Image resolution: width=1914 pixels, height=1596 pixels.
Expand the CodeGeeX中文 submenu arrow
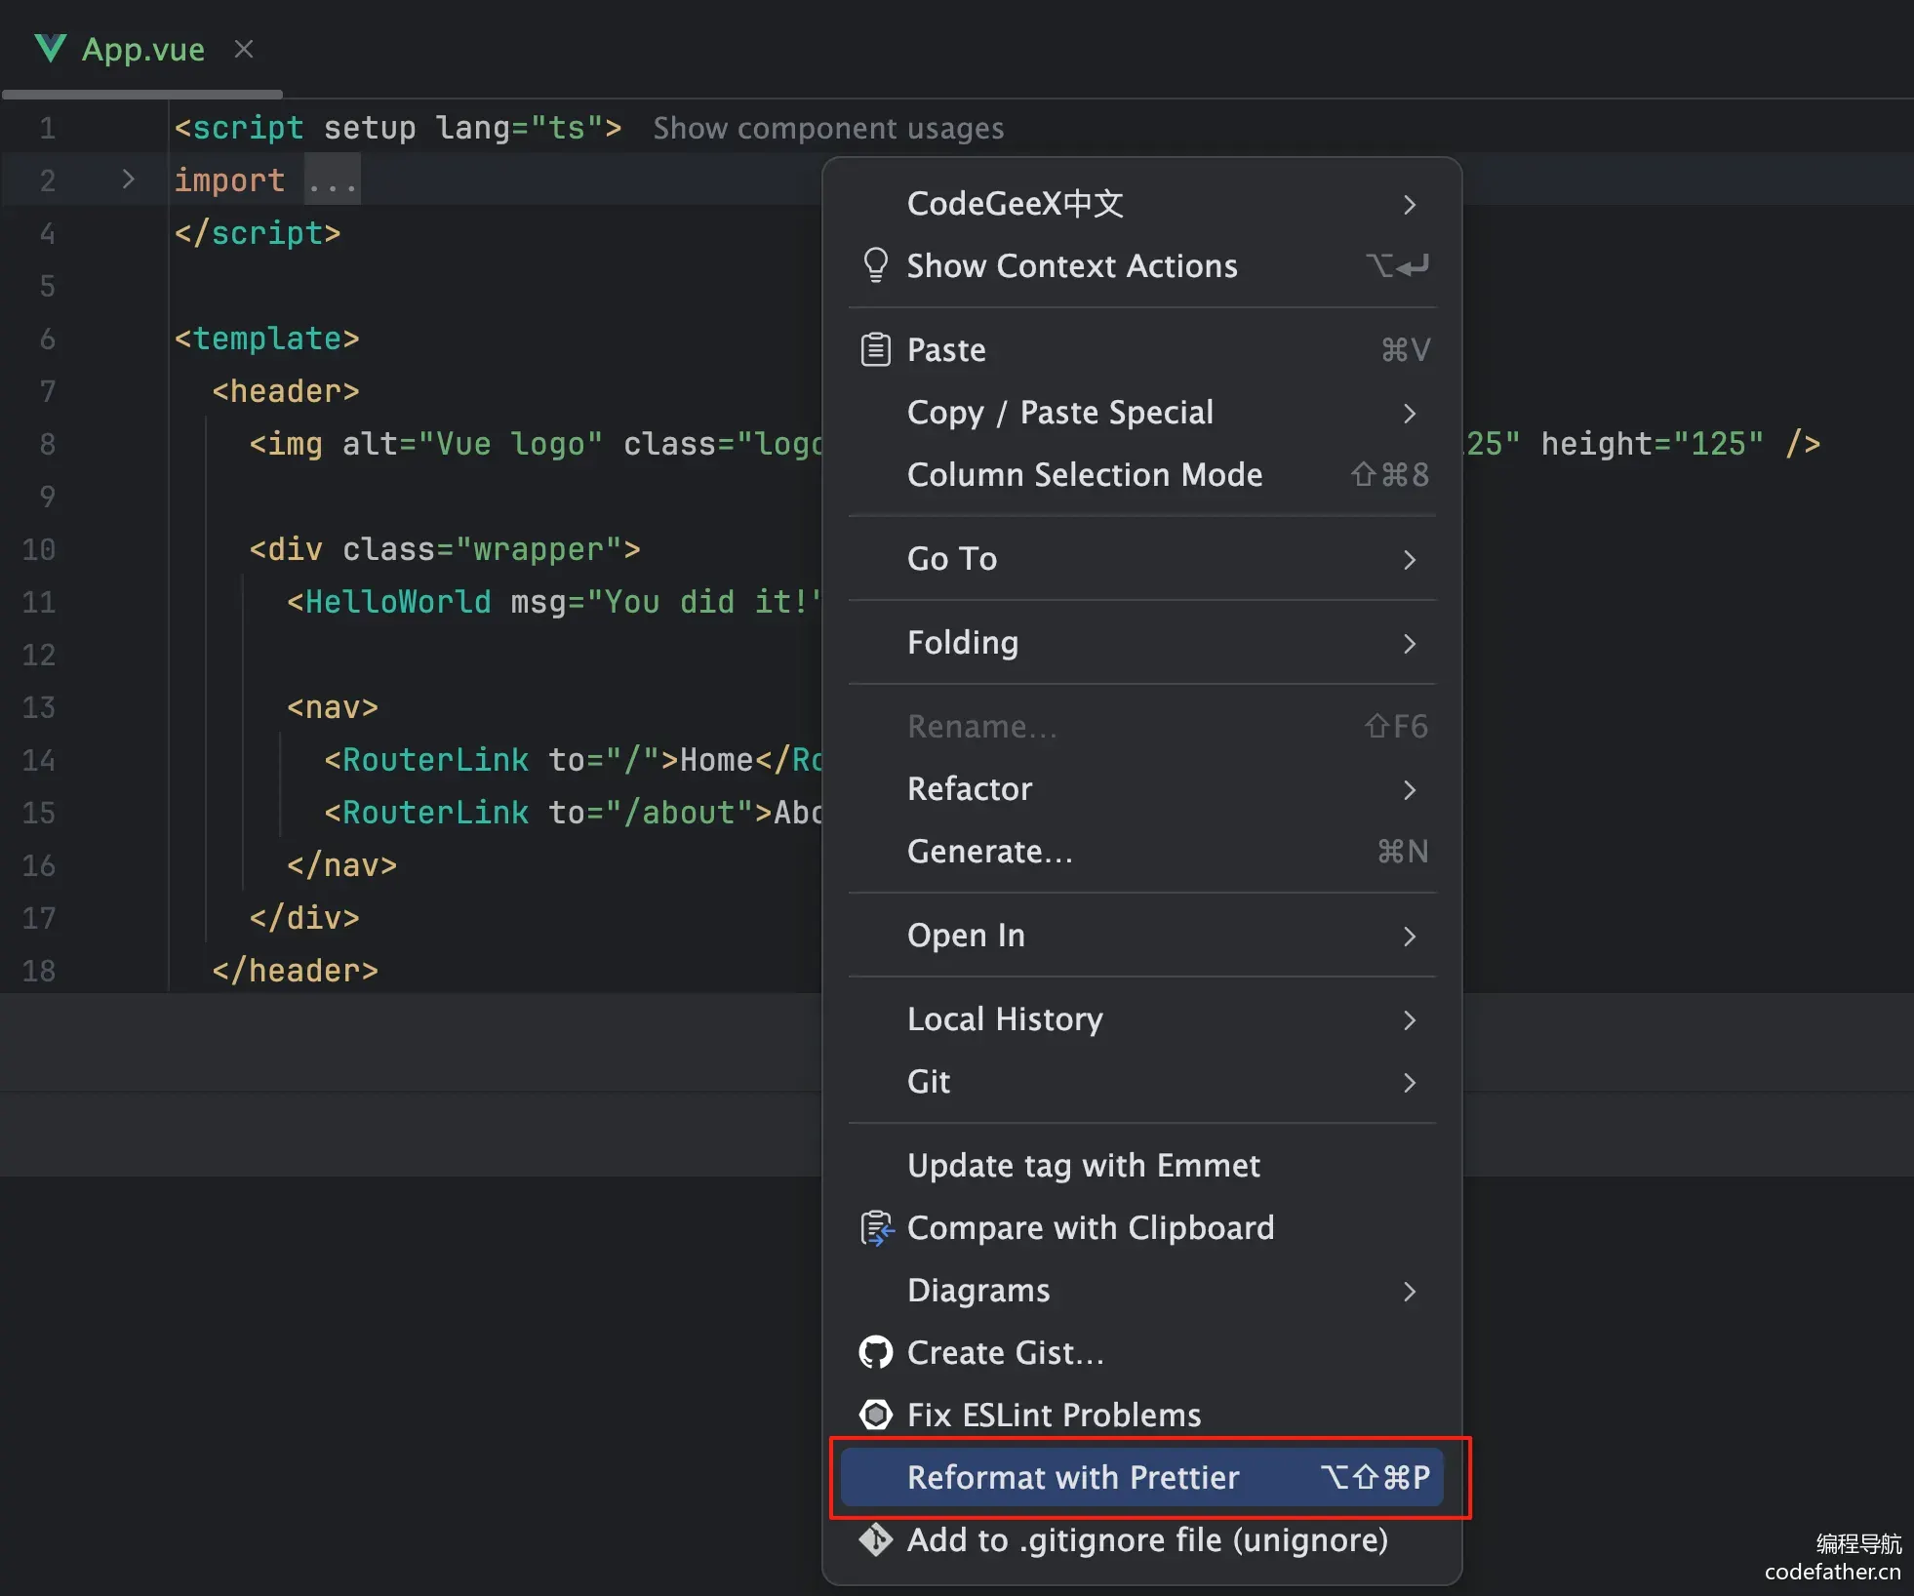[x=1410, y=204]
